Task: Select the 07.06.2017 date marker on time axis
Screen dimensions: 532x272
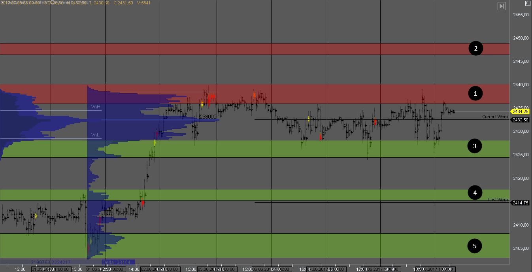Action: click(x=321, y=269)
